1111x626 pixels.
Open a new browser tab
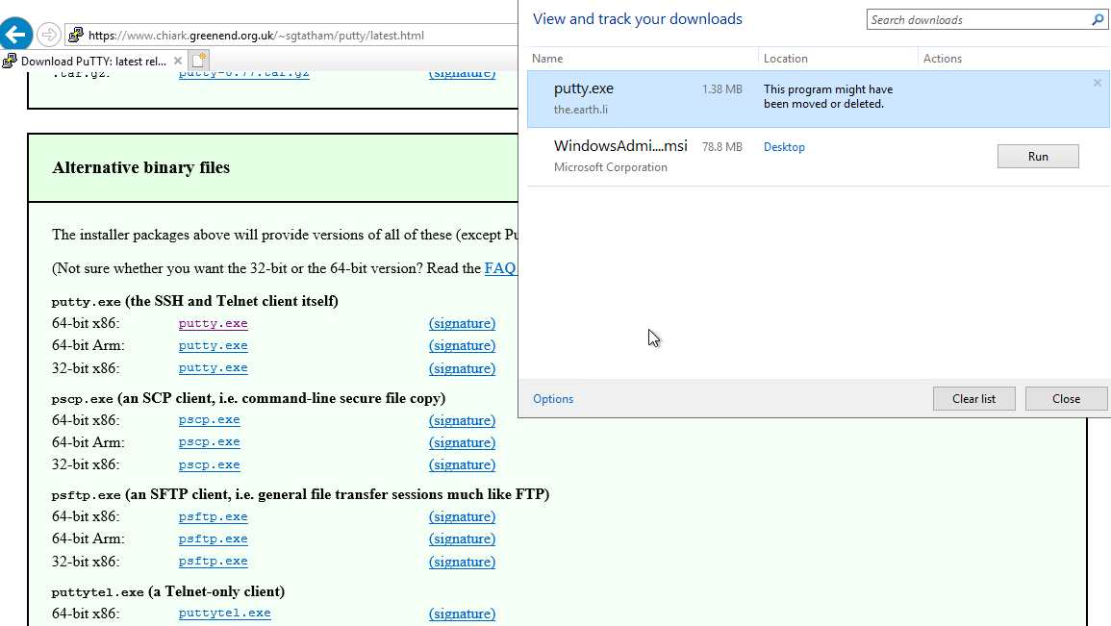coord(199,61)
